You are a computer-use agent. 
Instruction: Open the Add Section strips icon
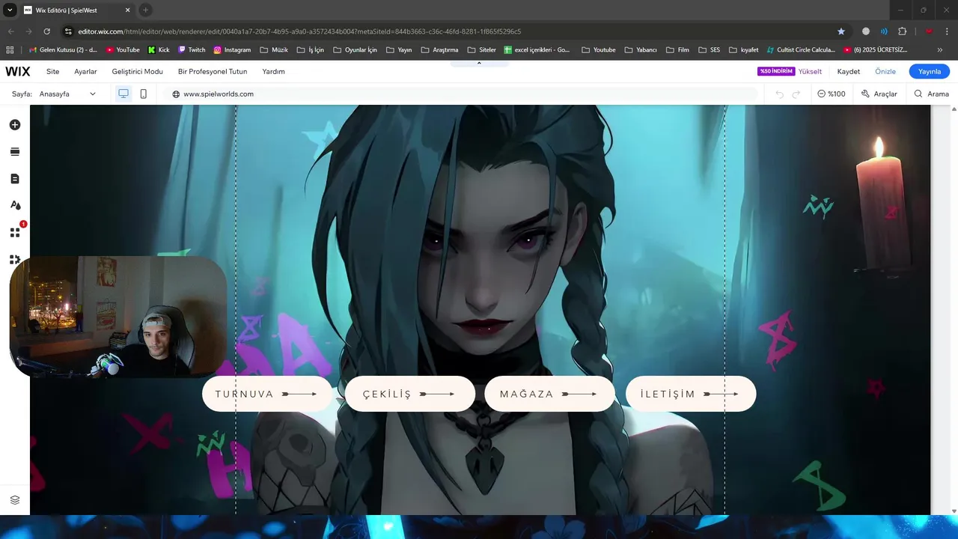15,152
